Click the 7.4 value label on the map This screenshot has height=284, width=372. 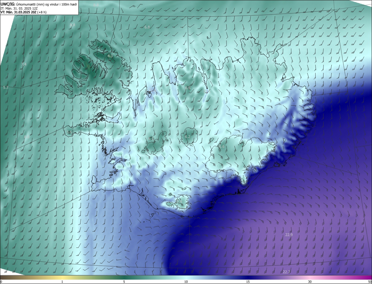24,64
